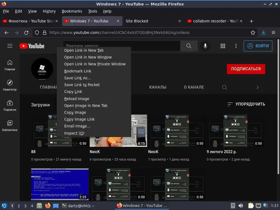Select Save Link As…

pyautogui.click(x=94, y=78)
